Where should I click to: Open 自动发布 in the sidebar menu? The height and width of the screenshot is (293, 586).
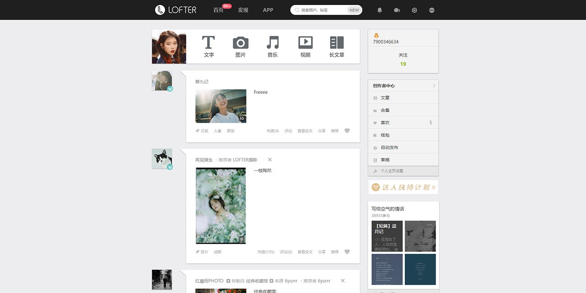(403, 147)
